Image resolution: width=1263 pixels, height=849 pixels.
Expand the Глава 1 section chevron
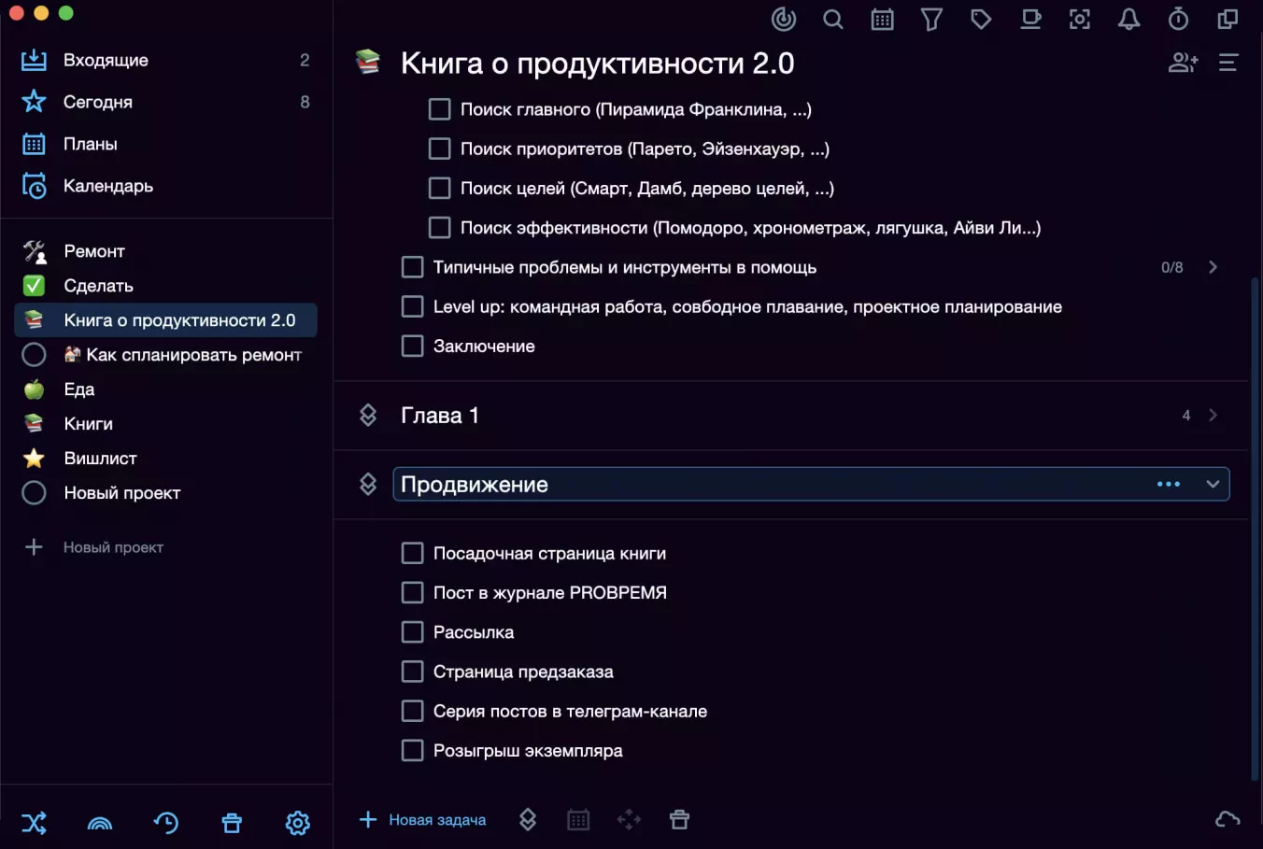pyautogui.click(x=1213, y=415)
